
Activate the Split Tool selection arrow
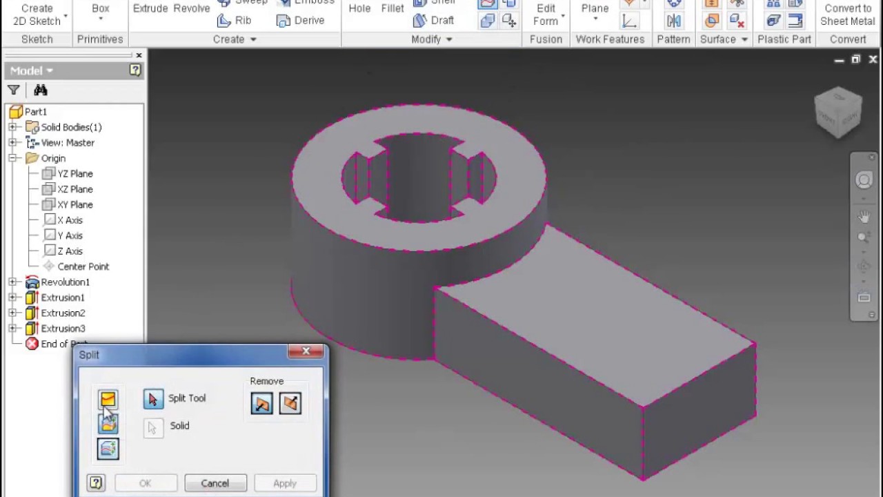[153, 399]
